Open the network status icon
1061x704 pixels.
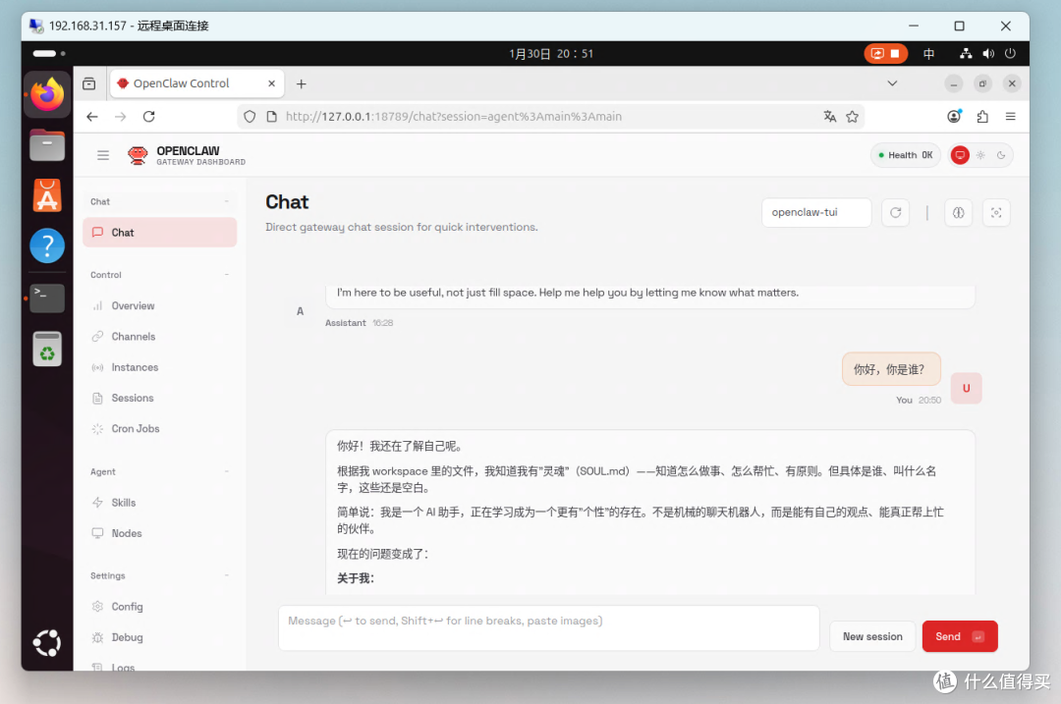point(966,53)
